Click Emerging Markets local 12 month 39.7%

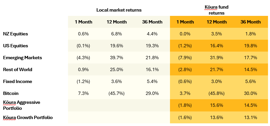click(117, 58)
